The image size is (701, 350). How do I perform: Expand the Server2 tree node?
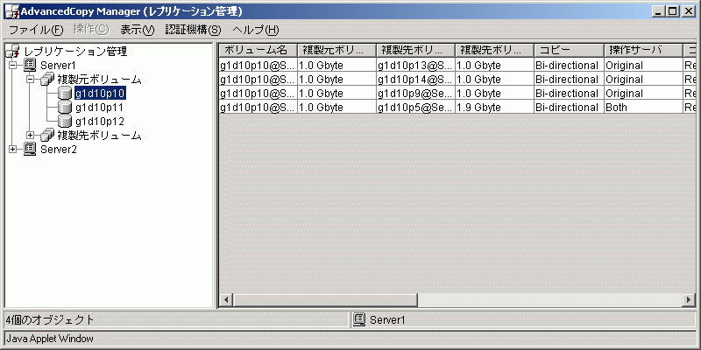coord(12,149)
